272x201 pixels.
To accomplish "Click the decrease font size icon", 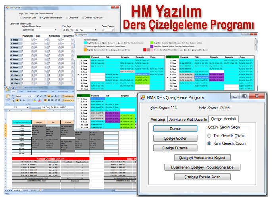I will pyautogui.click(x=41, y=96).
